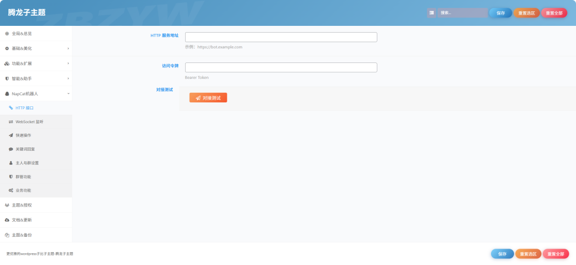Click the cubes icon for 功能&扩展

[7, 64]
